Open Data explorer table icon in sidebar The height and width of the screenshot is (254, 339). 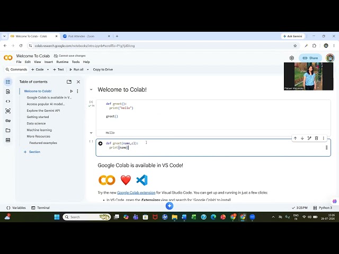point(8,140)
